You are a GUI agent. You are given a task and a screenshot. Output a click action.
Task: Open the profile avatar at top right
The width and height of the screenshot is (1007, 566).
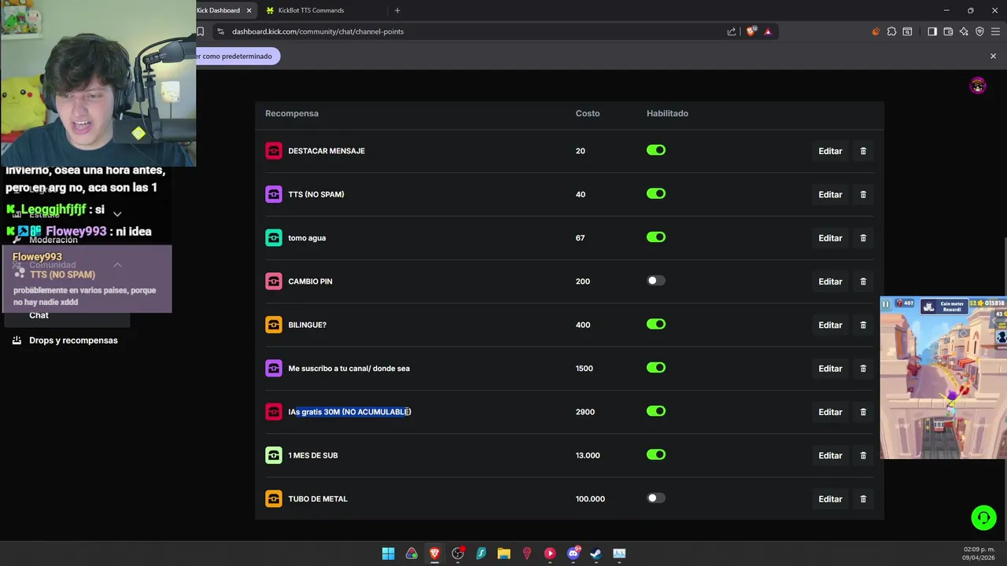coord(978,86)
